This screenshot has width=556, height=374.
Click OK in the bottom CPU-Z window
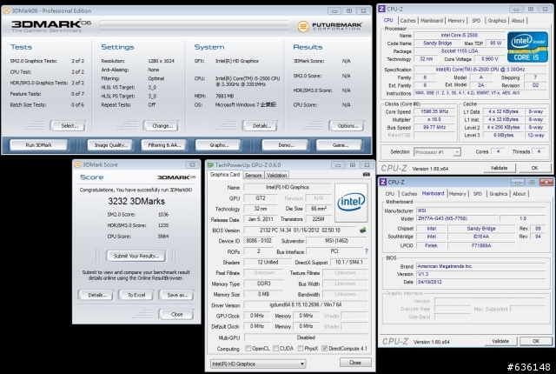(x=536, y=341)
